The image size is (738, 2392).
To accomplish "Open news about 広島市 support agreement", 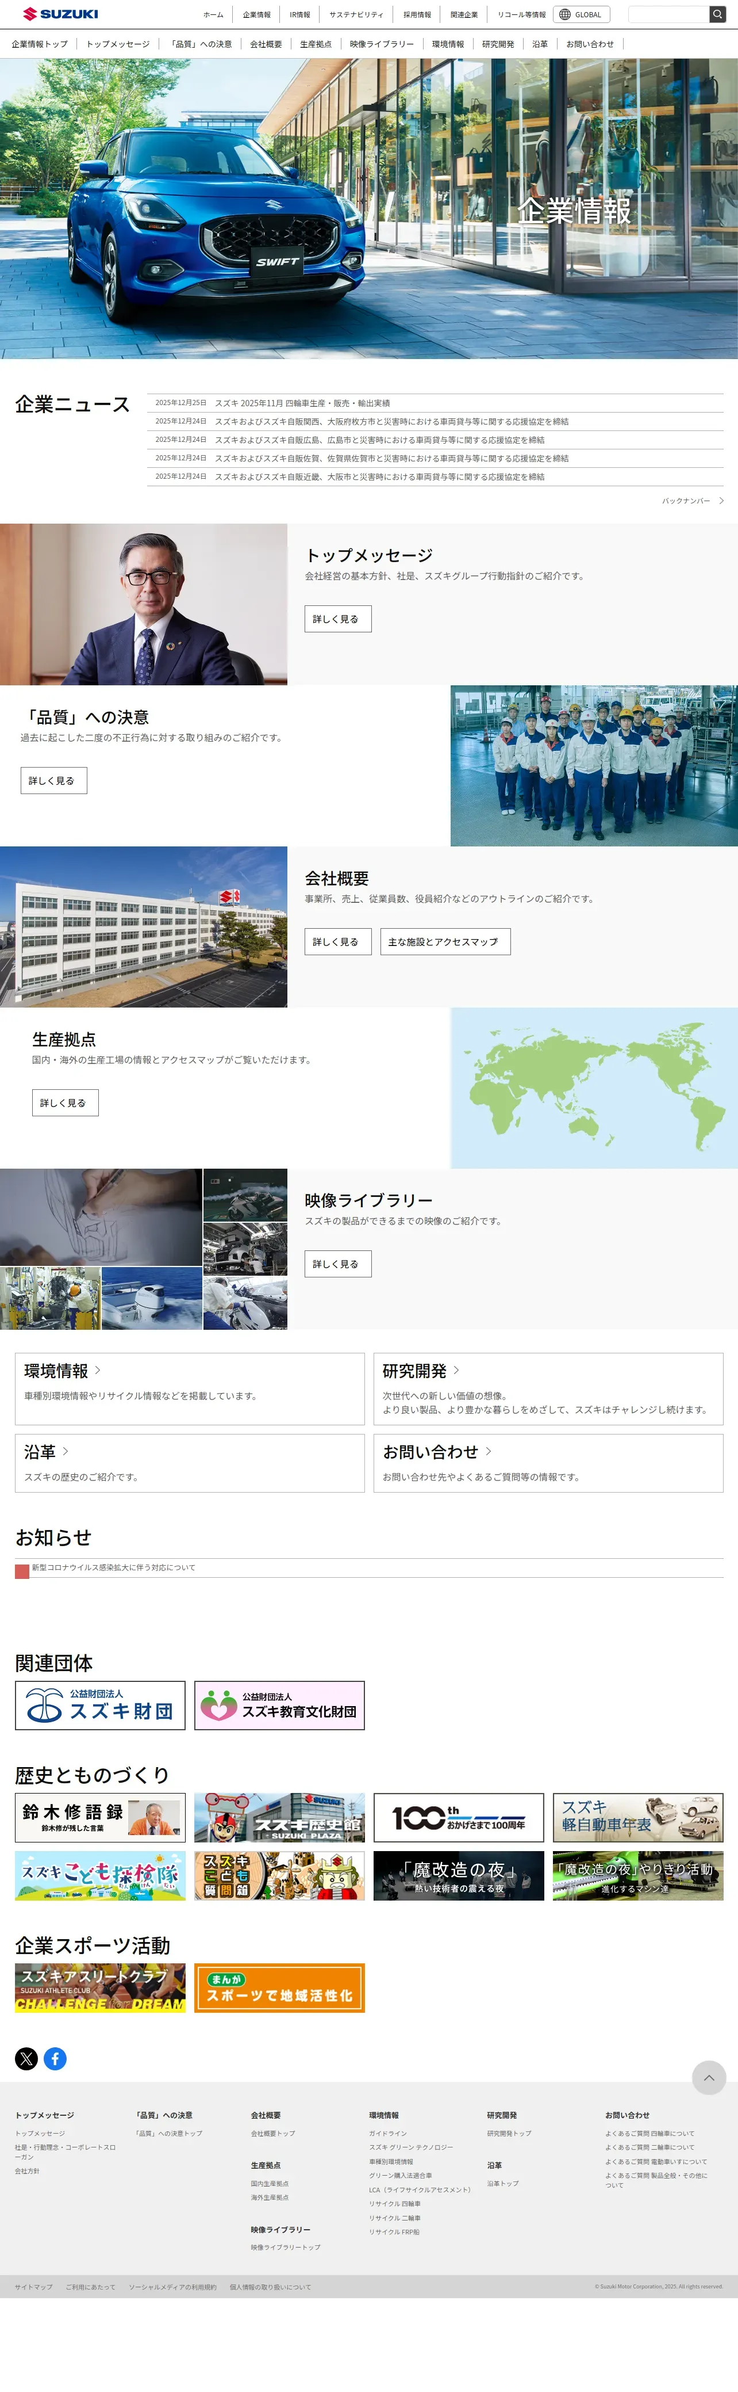I will tap(379, 440).
